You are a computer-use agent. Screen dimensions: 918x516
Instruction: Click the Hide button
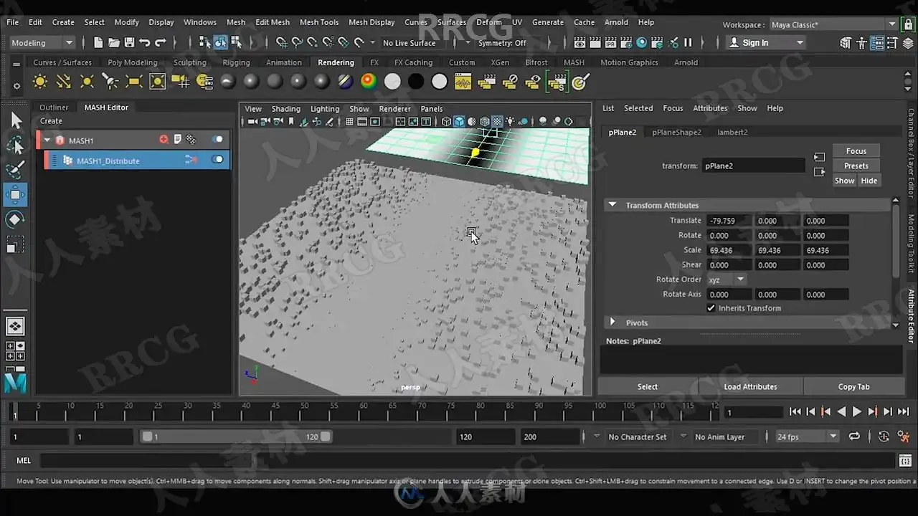click(869, 181)
